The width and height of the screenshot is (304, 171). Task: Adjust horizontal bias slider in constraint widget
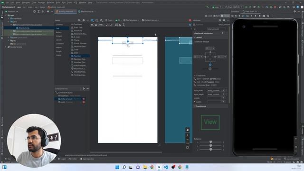[x=210, y=69]
